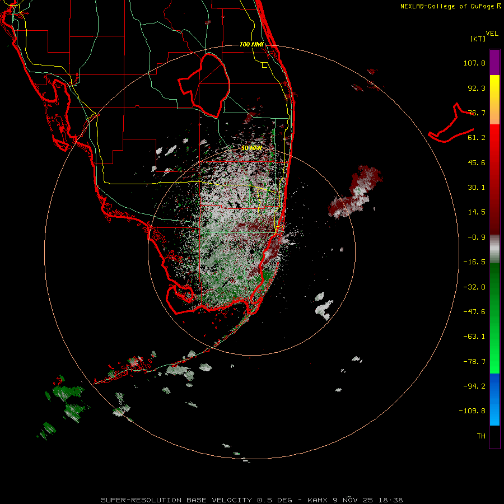Click the purple segment of the velocity color bar
This screenshot has width=504, height=504.
[x=494, y=62]
